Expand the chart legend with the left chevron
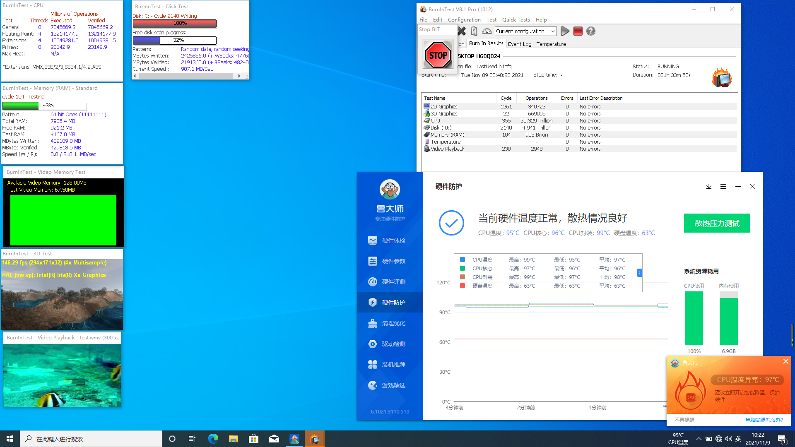 click(x=639, y=273)
